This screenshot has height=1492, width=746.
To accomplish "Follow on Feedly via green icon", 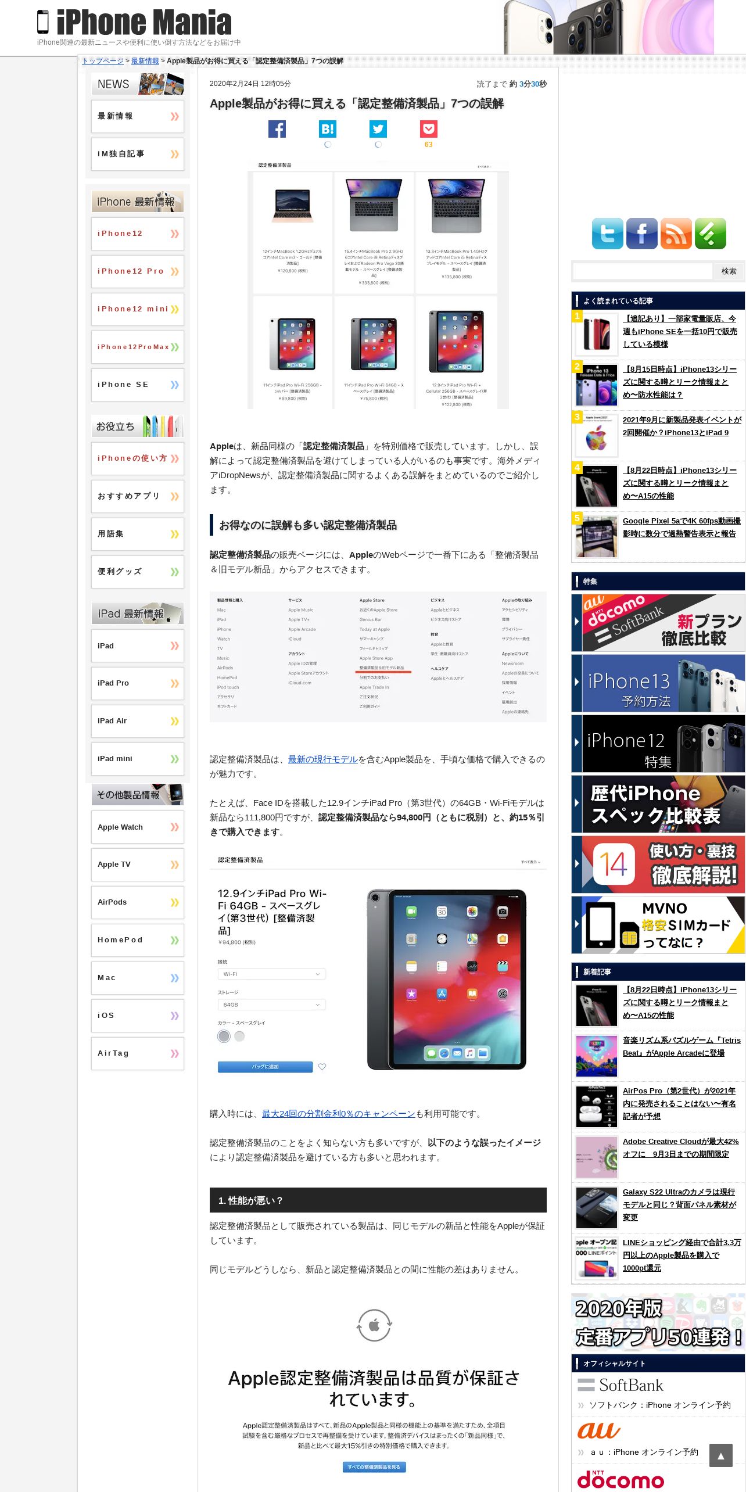I will coord(710,234).
